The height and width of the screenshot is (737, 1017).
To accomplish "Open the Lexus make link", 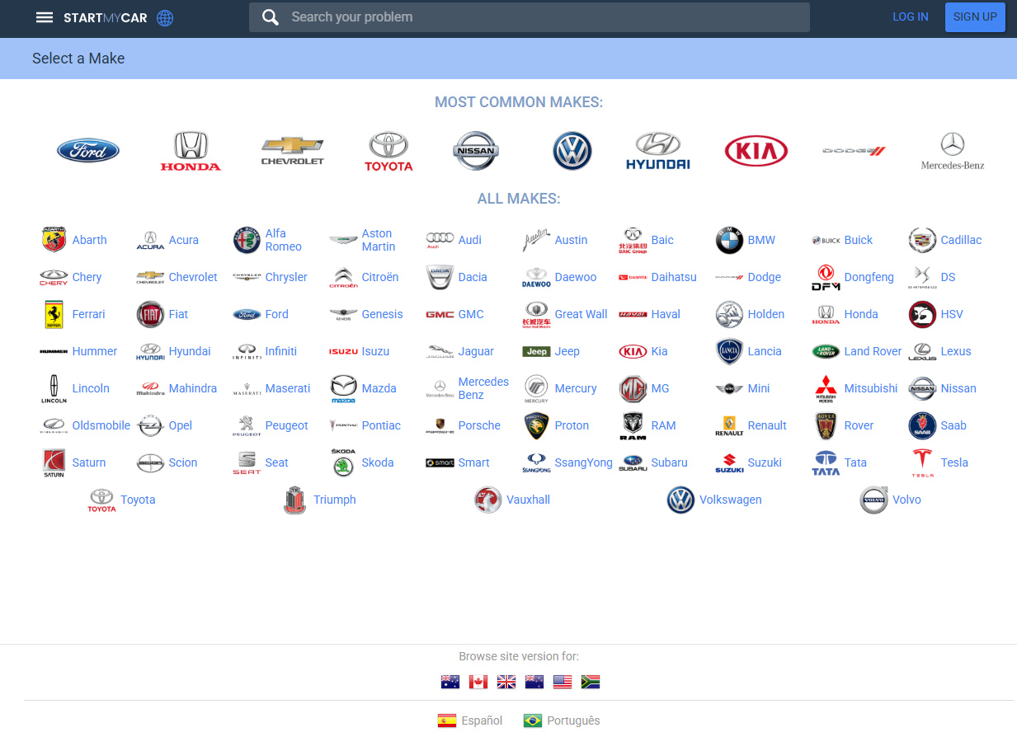I will click(x=956, y=351).
